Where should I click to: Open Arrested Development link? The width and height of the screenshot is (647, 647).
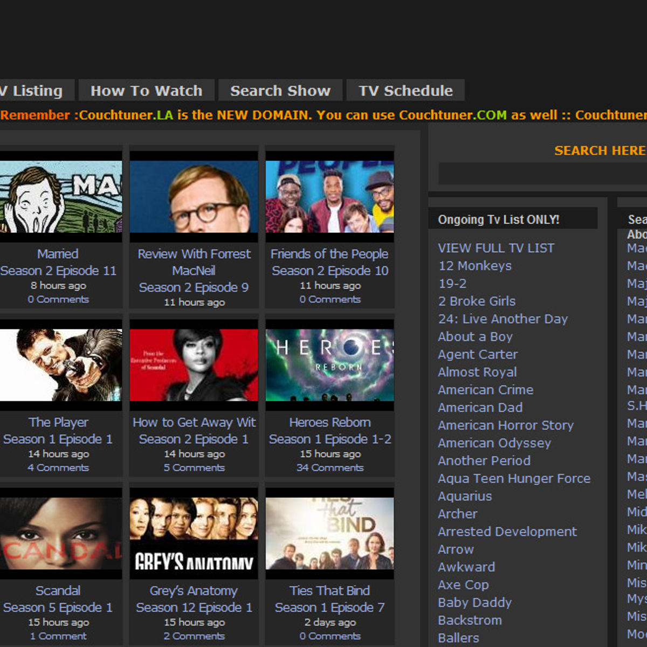(507, 532)
